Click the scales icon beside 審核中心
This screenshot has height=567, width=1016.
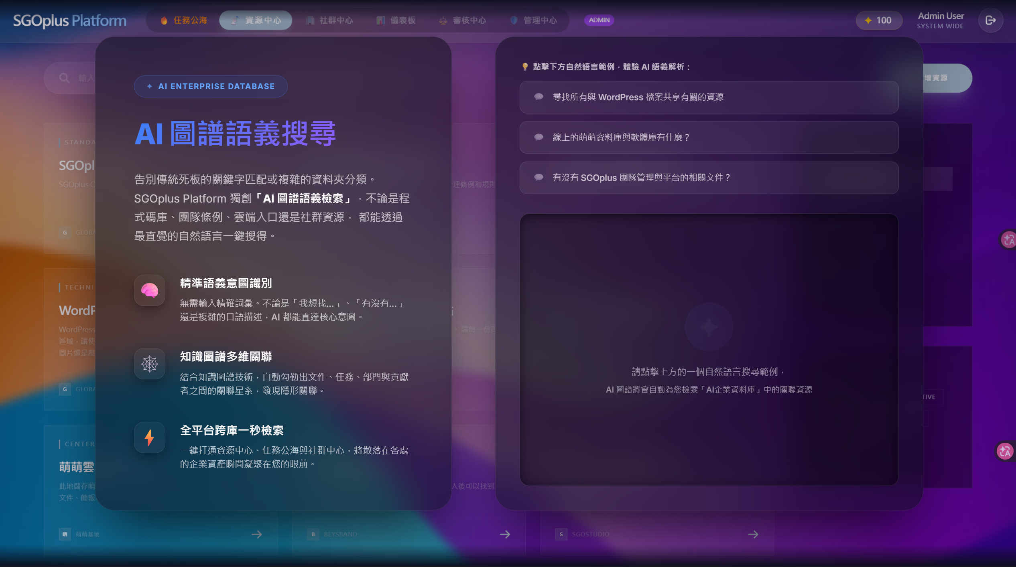pyautogui.click(x=443, y=20)
